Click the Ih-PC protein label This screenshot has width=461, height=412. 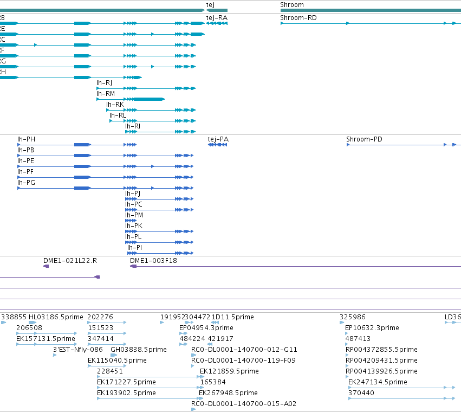pos(134,204)
